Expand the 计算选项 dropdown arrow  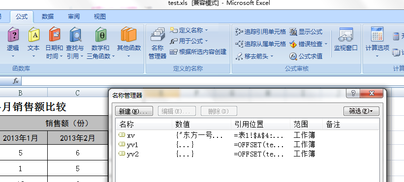coord(377,56)
